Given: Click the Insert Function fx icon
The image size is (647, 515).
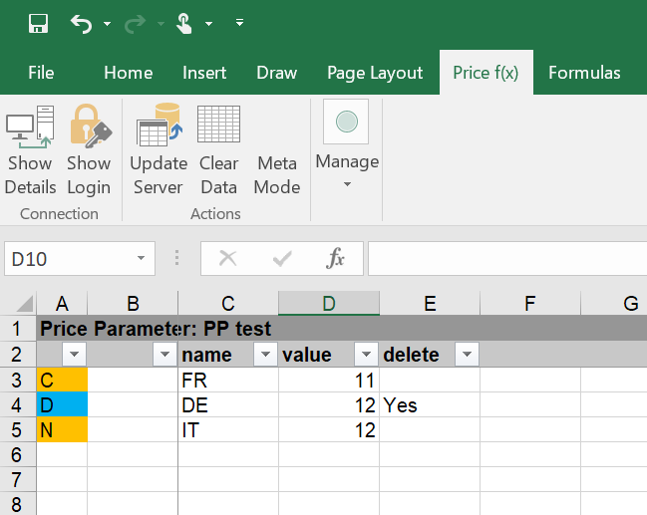Looking at the screenshot, I should (x=335, y=259).
